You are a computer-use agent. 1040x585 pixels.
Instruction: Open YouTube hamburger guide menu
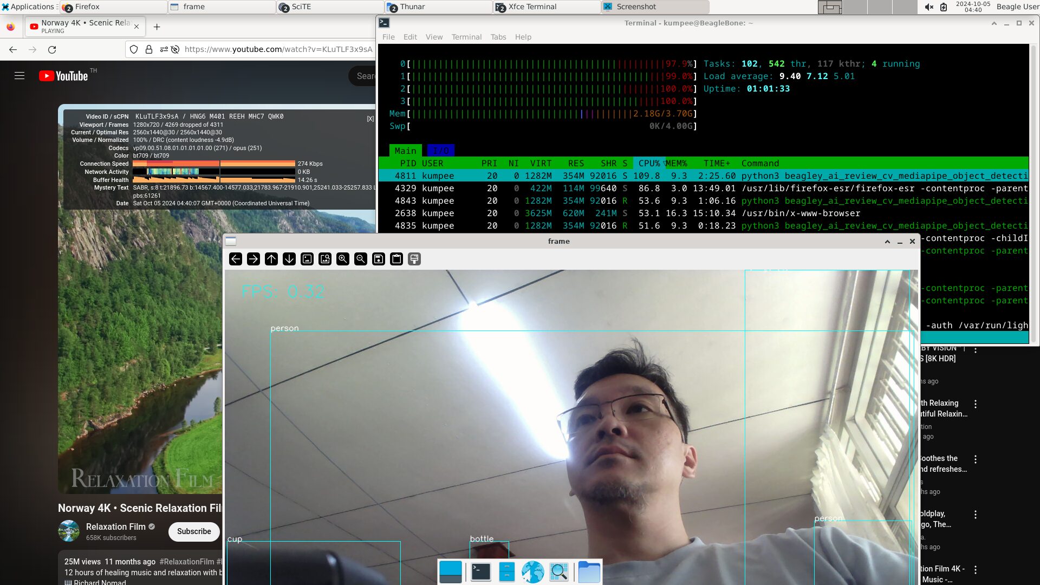pos(19,76)
